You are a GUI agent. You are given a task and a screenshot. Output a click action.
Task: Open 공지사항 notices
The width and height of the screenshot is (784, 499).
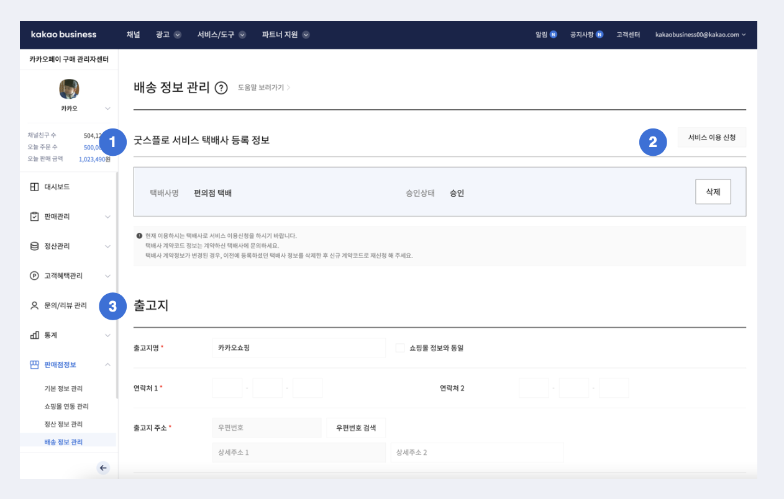(x=586, y=35)
